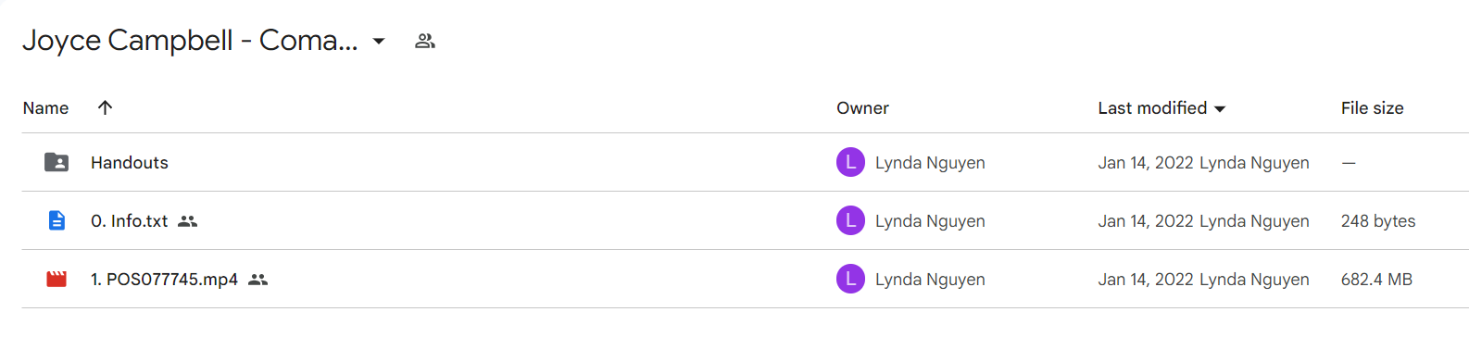Image resolution: width=1469 pixels, height=362 pixels.
Task: Click the 682.4 MB file size cell
Action: [1376, 280]
